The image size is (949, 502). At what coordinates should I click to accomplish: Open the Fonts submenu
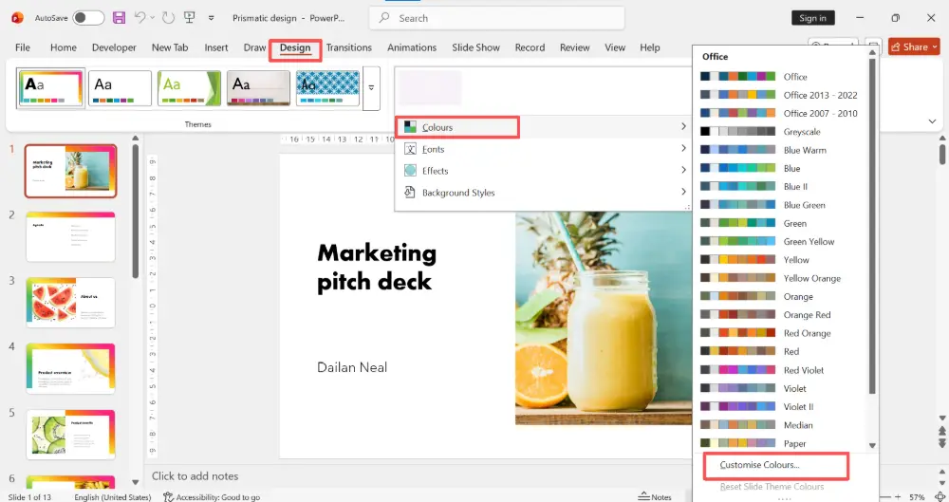pos(542,149)
